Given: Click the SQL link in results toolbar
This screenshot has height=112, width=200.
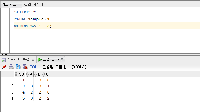Looking at the screenshot, I should (33, 67).
